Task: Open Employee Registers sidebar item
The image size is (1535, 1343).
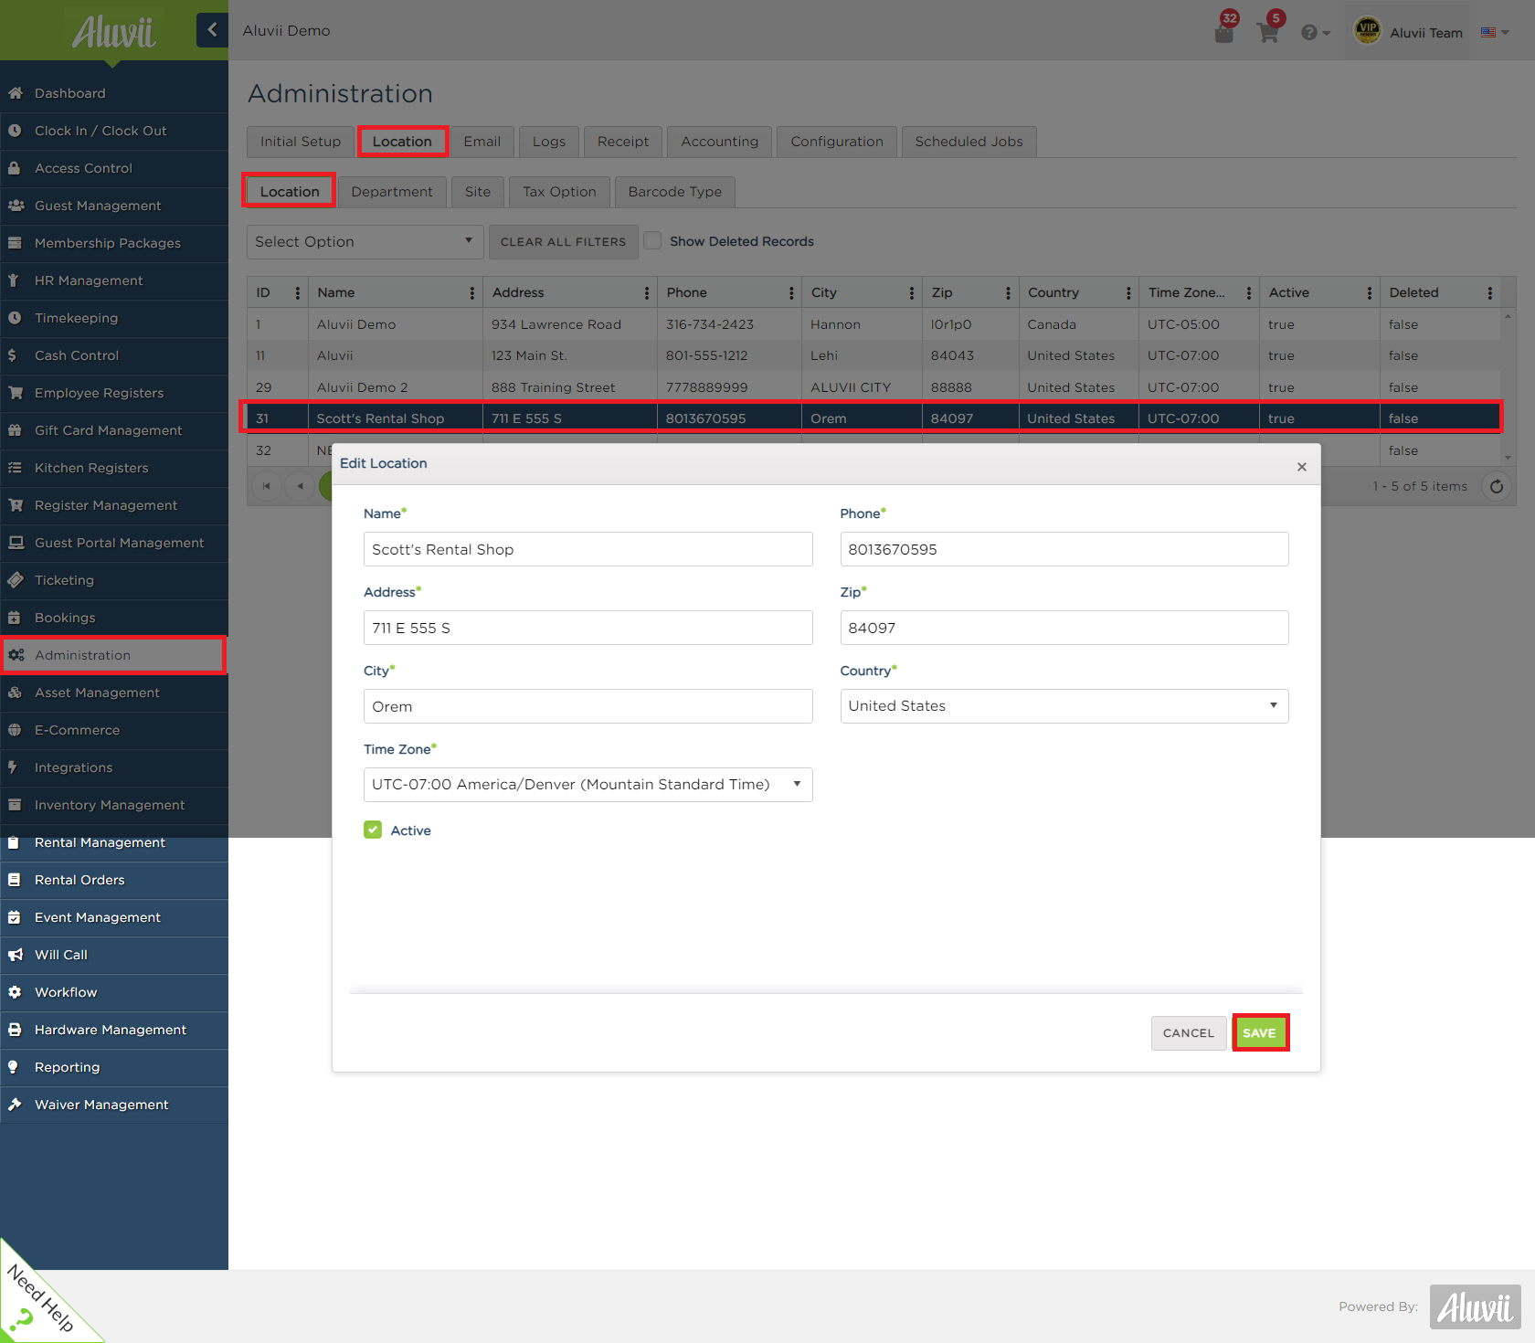Action: tap(114, 393)
